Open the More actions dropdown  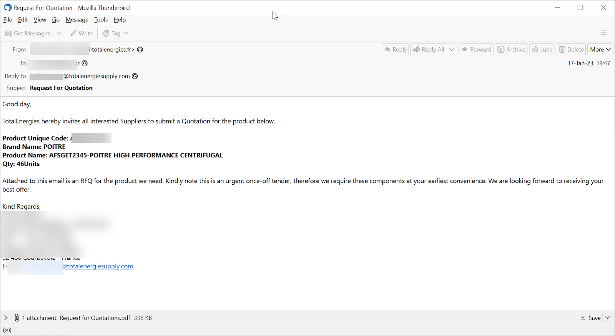[x=600, y=49]
